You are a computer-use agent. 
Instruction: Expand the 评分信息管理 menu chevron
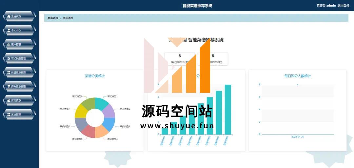pos(31,86)
